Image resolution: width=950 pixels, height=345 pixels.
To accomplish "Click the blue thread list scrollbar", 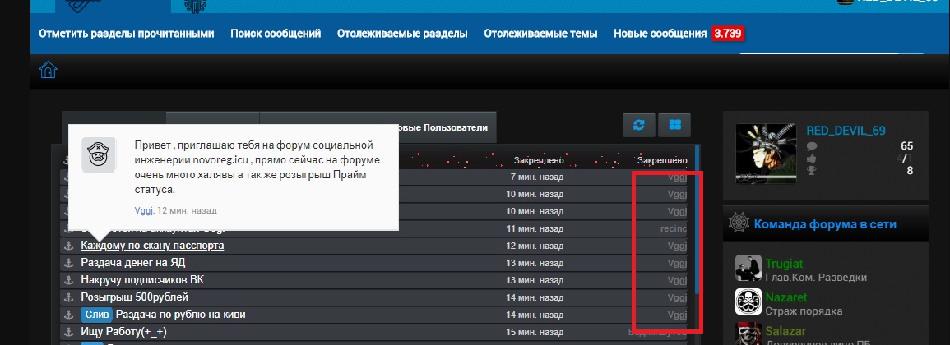I will click(697, 218).
